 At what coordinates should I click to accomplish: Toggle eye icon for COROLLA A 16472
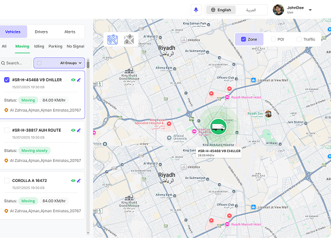pos(73,181)
